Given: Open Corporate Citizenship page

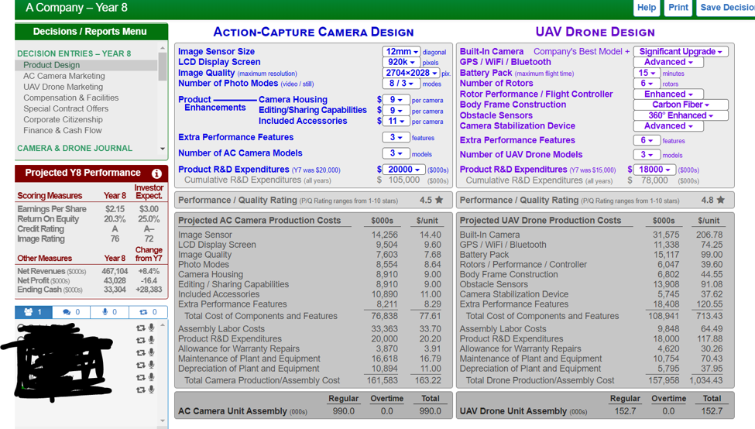Looking at the screenshot, I should pos(63,119).
